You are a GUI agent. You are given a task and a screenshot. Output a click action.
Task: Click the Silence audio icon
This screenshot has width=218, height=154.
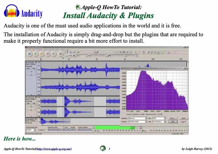(x=131, y=52)
